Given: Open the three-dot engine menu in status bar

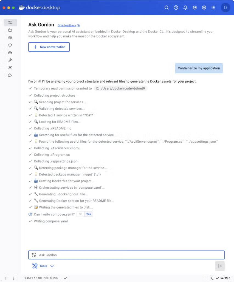Looking at the screenshot, I should point(13,278).
